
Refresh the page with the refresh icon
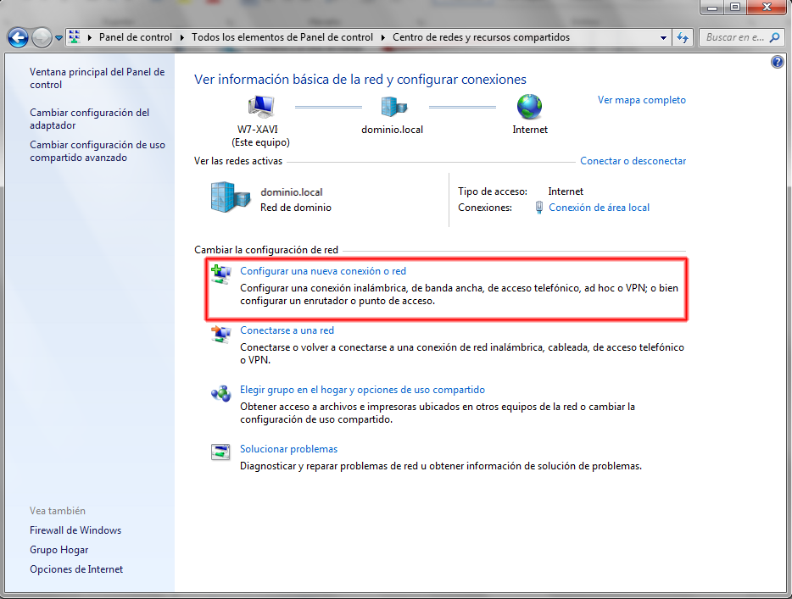[x=683, y=38]
